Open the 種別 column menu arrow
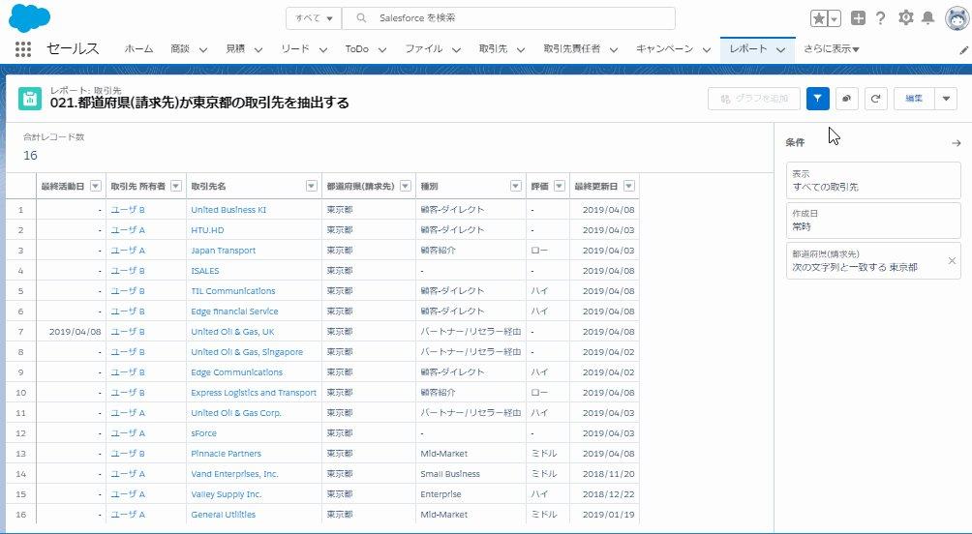Viewport: 972px width, 534px height. (x=516, y=186)
